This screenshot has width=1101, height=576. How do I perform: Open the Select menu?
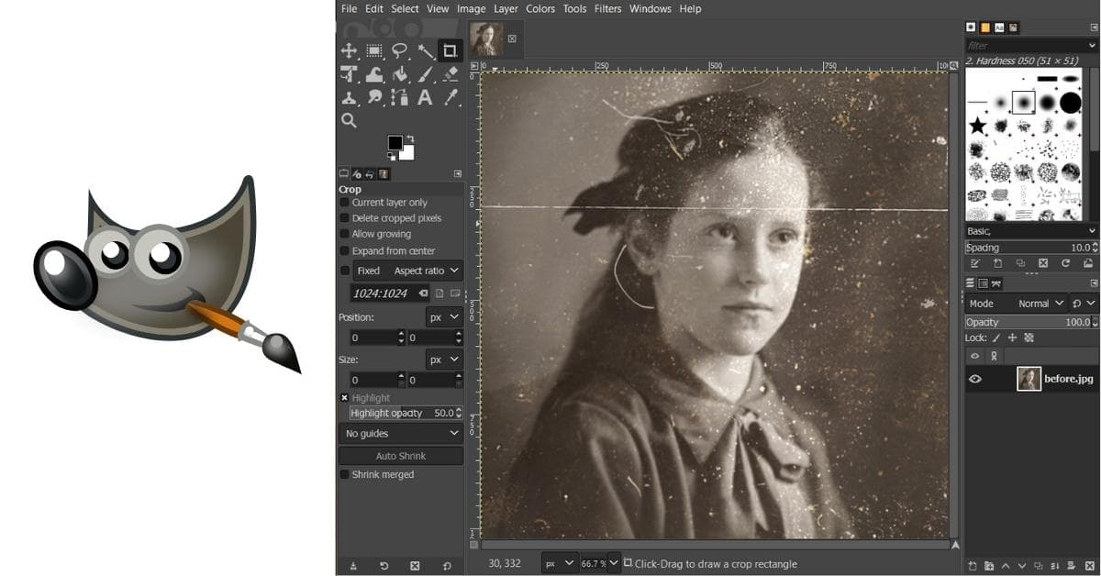(x=405, y=9)
